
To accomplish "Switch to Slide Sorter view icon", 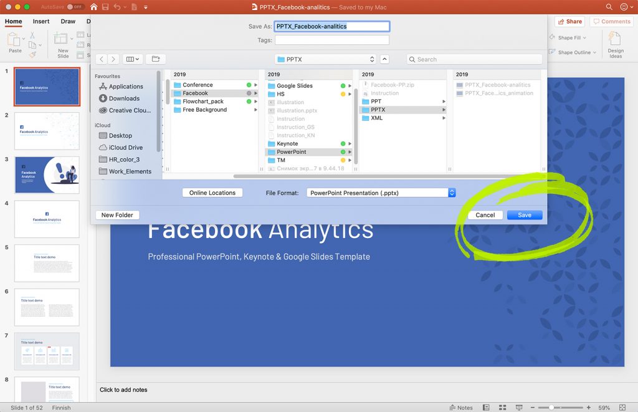I will [503, 408].
